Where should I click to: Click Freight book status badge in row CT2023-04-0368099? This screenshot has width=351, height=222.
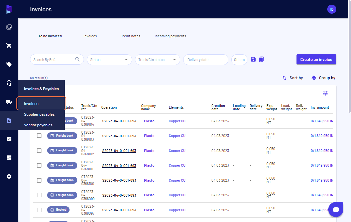[x=62, y=195]
